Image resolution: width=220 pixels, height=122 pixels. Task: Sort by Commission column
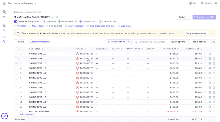click(x=194, y=49)
